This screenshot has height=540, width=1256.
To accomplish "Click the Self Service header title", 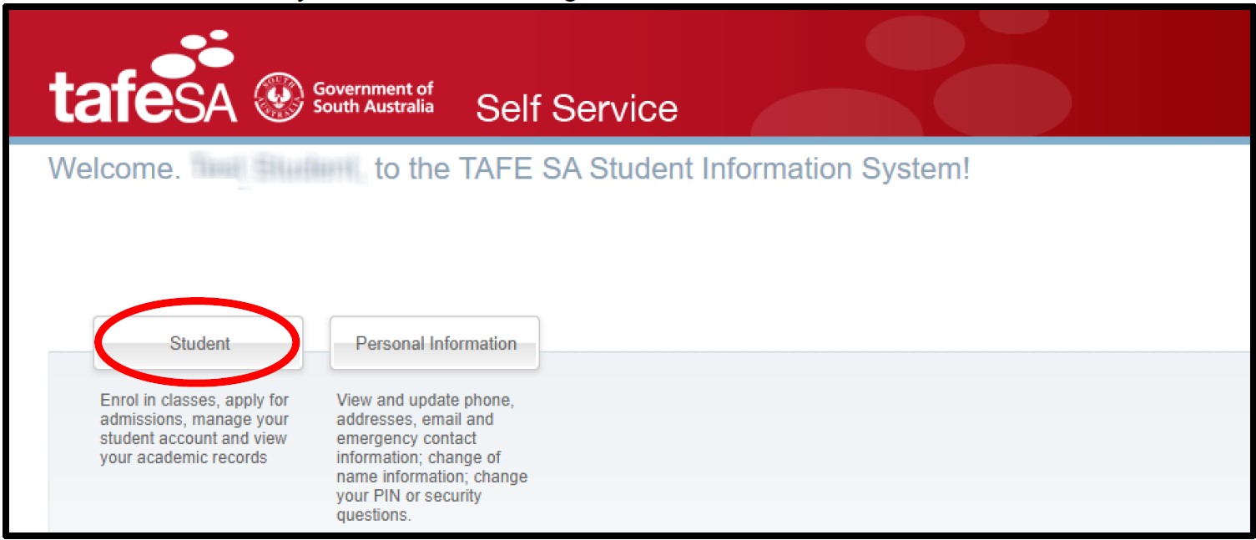I will [574, 106].
